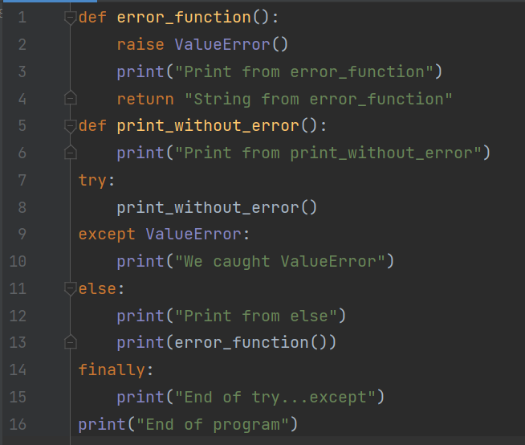Click the print_without_error() call inside try

[x=217, y=207]
